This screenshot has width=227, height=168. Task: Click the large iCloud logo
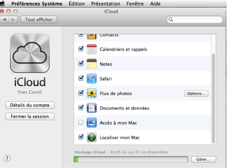pyautogui.click(x=30, y=53)
